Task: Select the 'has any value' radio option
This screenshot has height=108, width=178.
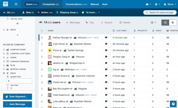Action: [x=8, y=19]
